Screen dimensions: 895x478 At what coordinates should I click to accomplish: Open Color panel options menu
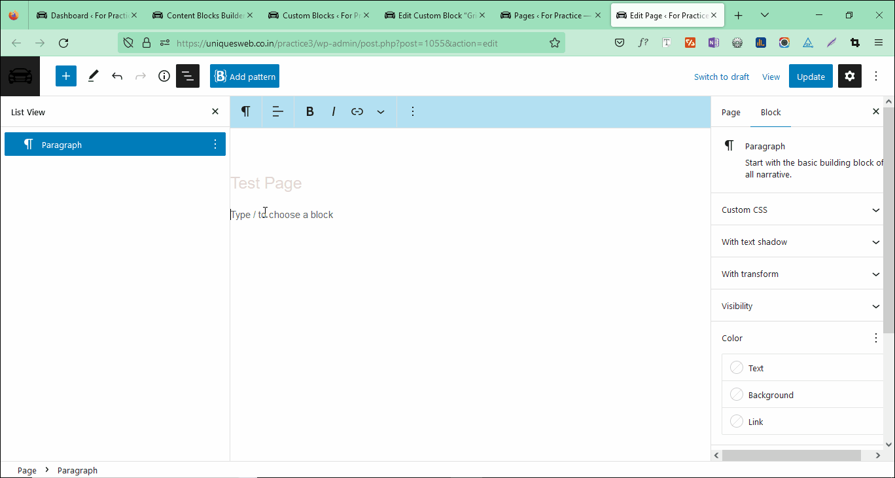(876, 338)
